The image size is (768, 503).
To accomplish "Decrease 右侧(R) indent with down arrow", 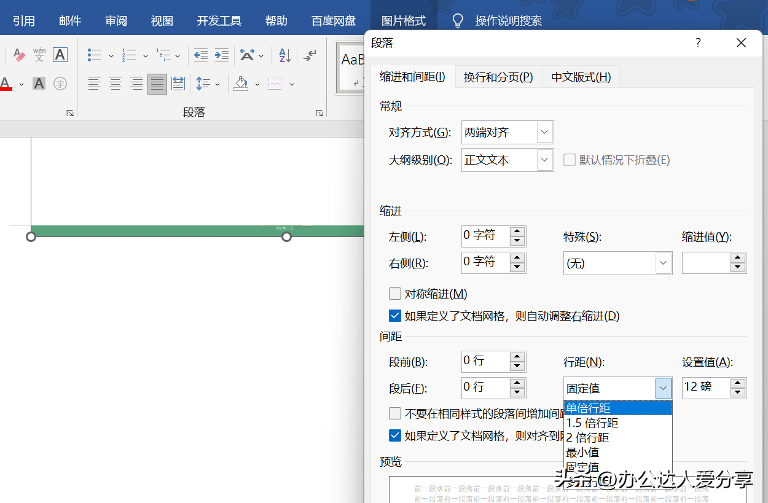I will click(x=517, y=267).
